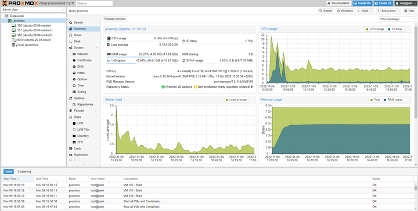Expand the Firewall submenu arrow
The width and height of the screenshot is (418, 211).
point(96,110)
